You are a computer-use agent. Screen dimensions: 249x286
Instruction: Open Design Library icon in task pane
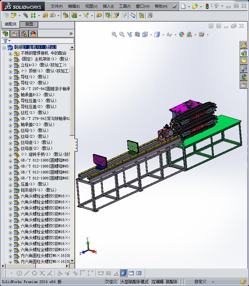[244, 53]
